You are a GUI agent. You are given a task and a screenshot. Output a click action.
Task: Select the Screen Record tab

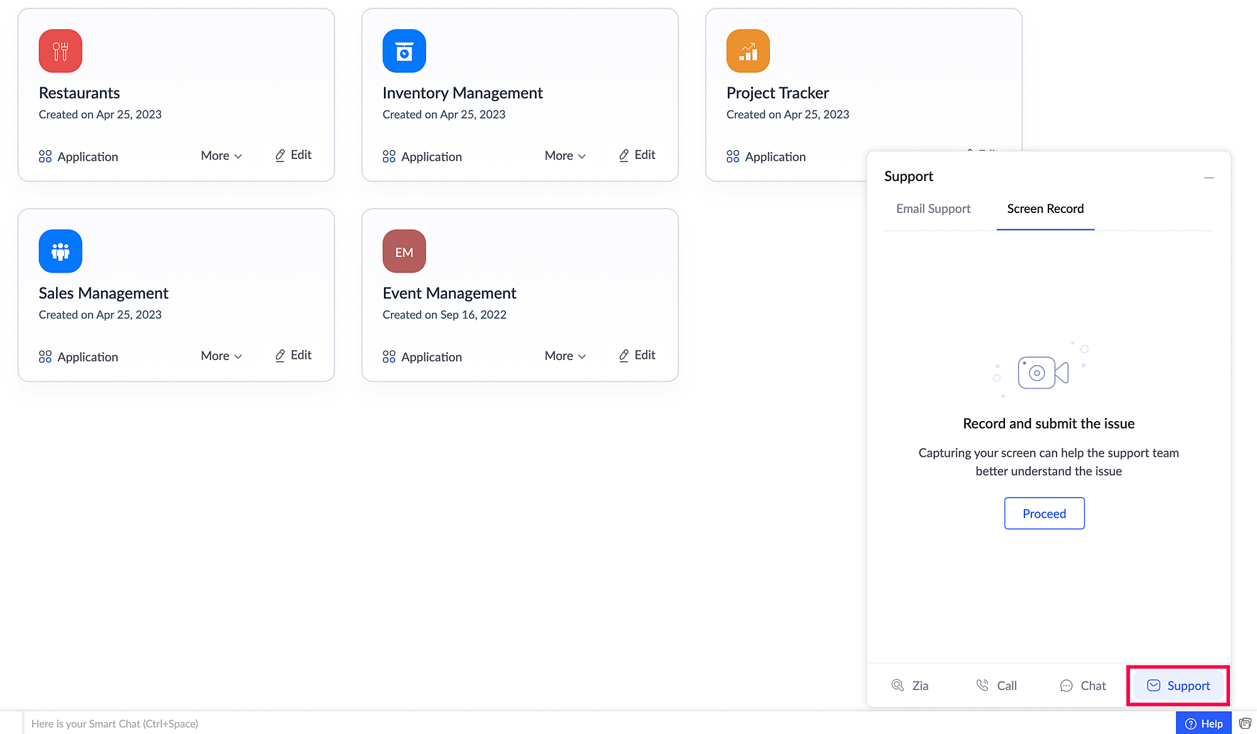coord(1045,209)
